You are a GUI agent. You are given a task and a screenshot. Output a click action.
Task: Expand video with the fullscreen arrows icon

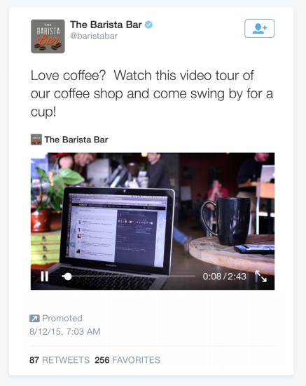pos(260,277)
